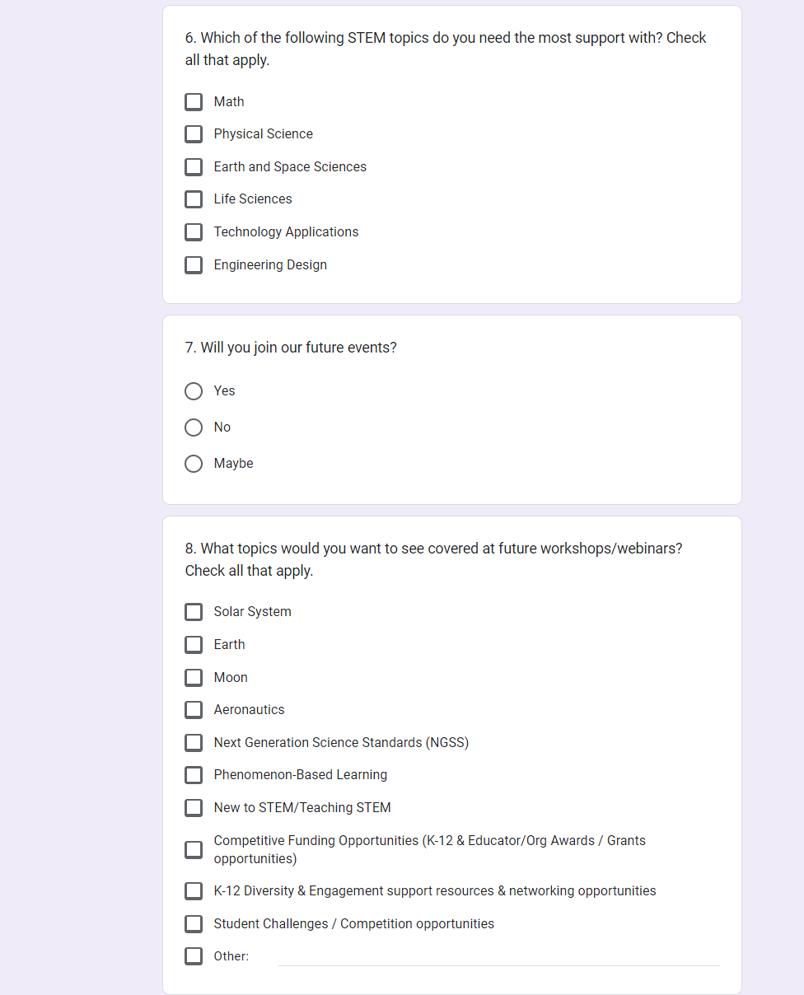Select Competitive Funding Opportunities checkbox
This screenshot has width=804, height=995.
pos(194,849)
